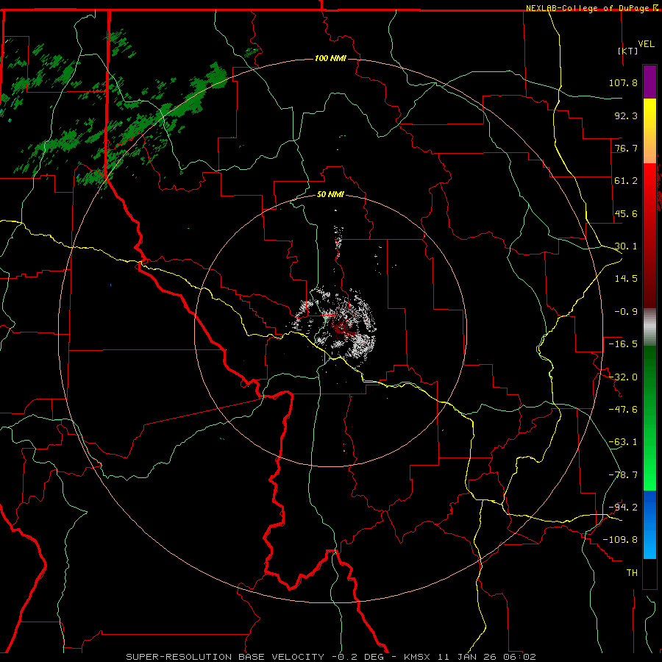Screen dimensions: 662x662
Task: Pick the yellow-orange band of the velocity scale
Action: tap(649, 131)
